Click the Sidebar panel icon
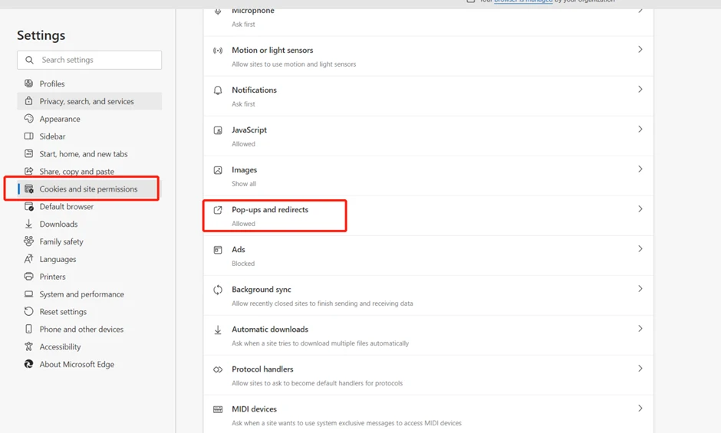The image size is (721, 433). pos(28,136)
